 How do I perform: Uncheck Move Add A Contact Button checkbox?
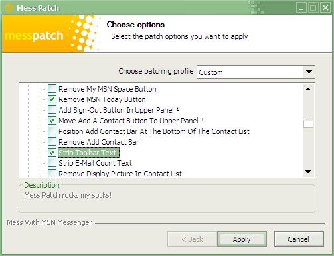tap(52, 121)
